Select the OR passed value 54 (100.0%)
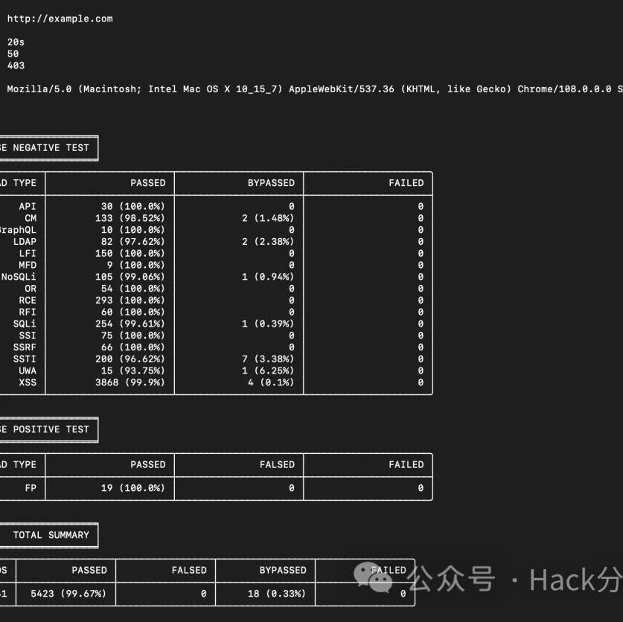Screen dimensions: 623x622 [x=132, y=289]
